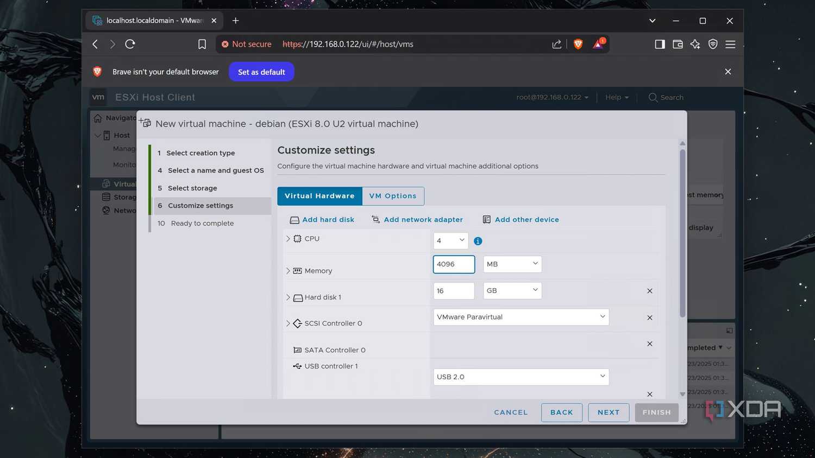Remove SCSI Controller 0 with its X
815x458 pixels.
tap(650, 317)
